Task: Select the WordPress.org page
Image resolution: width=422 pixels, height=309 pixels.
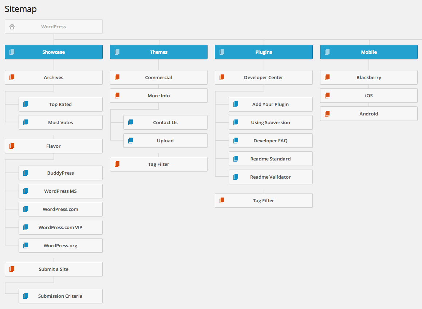Action: point(60,245)
